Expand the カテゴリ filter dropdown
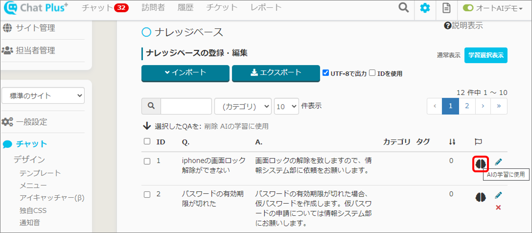 point(243,106)
